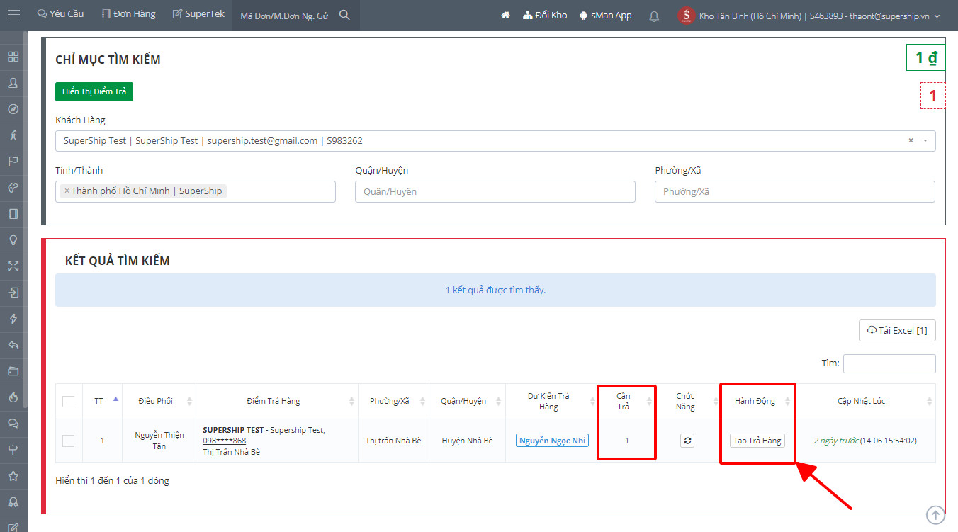Click the Huyện Nhà Bè cell
This screenshot has height=532, width=958.
point(468,441)
